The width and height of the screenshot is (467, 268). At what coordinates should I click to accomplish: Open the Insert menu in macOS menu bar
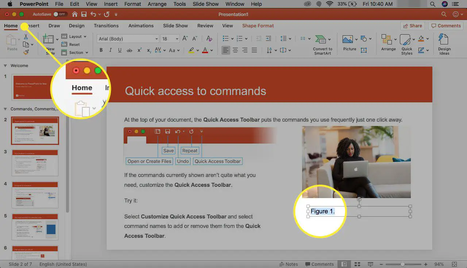click(111, 4)
